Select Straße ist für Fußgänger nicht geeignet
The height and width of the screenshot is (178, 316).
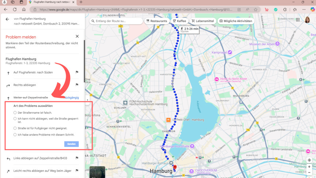(15, 128)
